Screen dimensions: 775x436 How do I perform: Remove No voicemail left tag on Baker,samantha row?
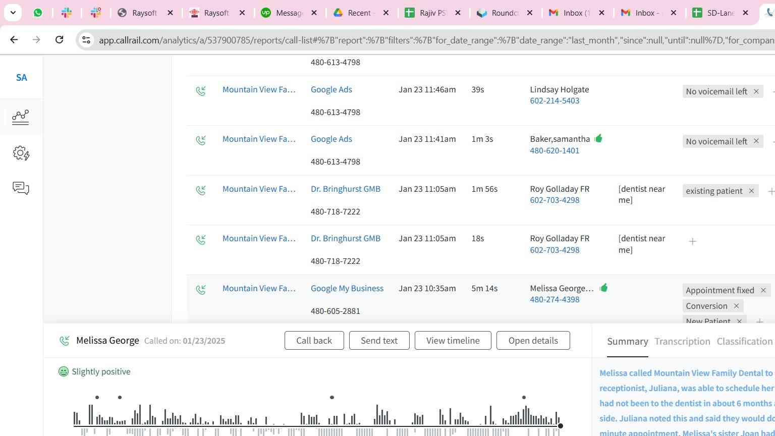[756, 141]
